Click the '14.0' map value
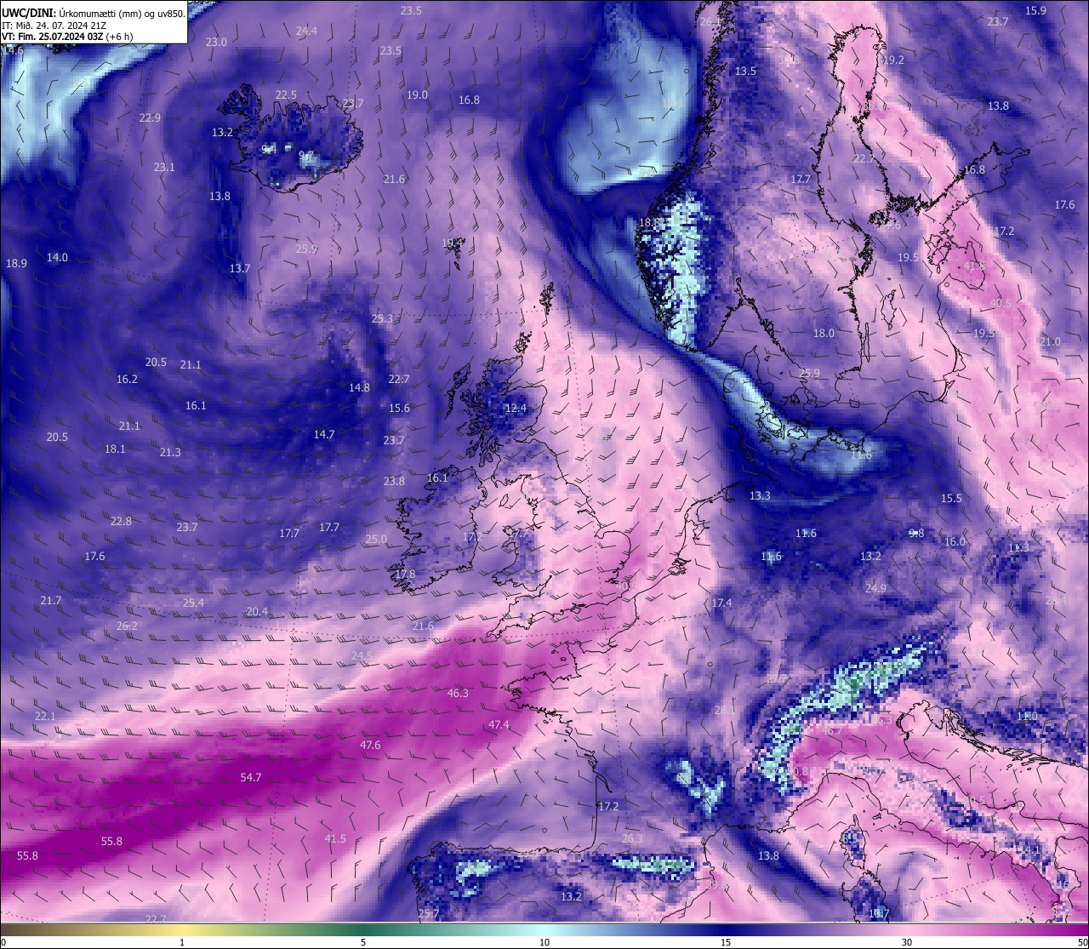The width and height of the screenshot is (1089, 949). point(57,258)
